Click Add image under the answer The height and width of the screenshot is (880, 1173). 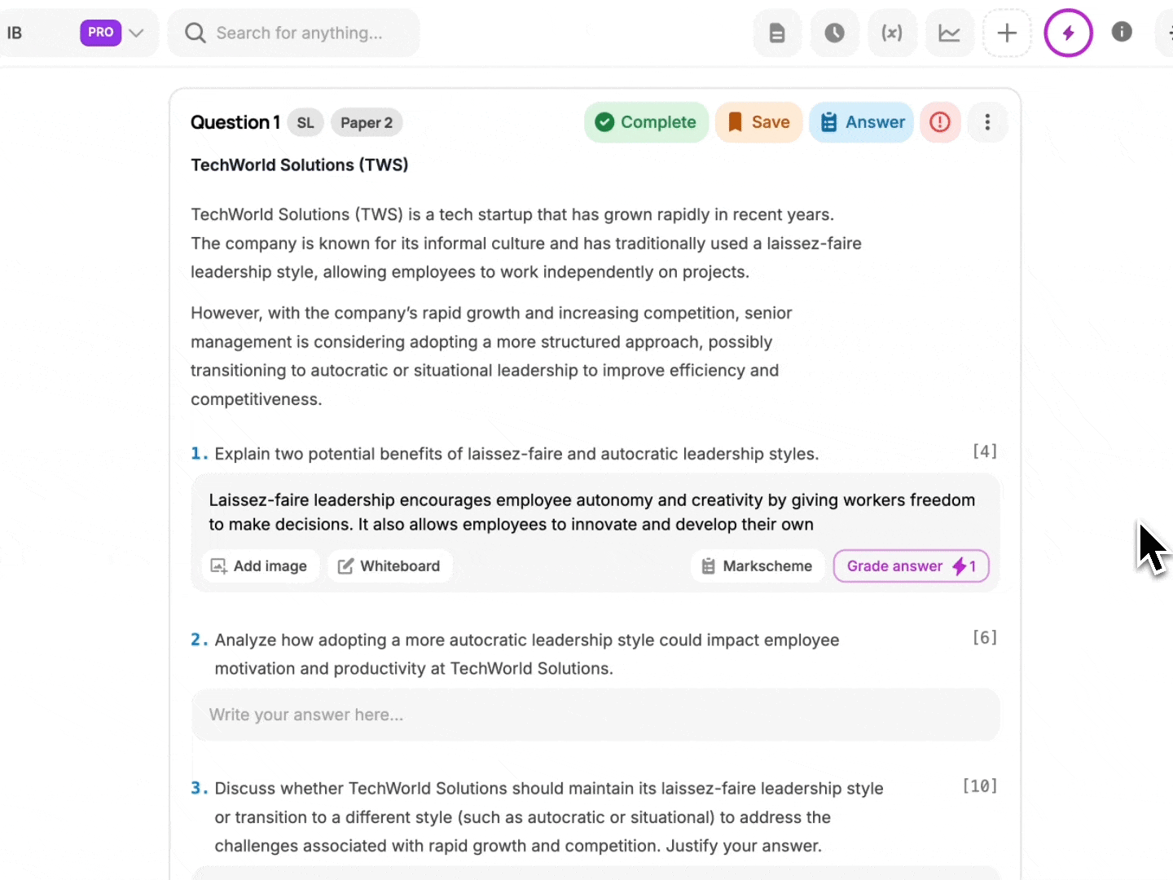[x=259, y=566]
